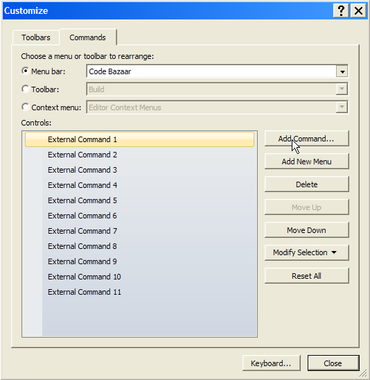Select External Command 1 in list
The image size is (370, 380).
point(139,139)
